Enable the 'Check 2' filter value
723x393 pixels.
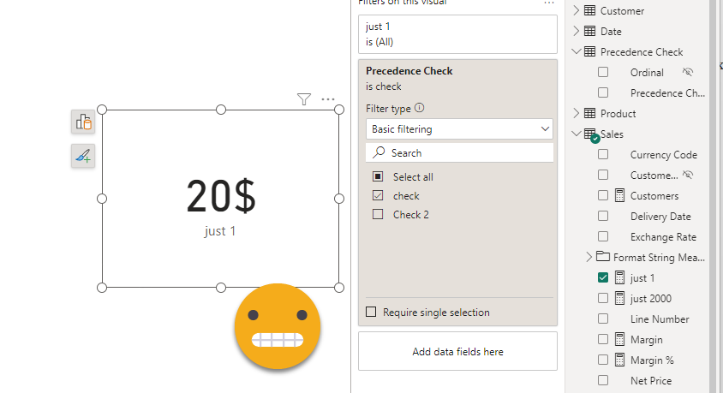pos(378,215)
